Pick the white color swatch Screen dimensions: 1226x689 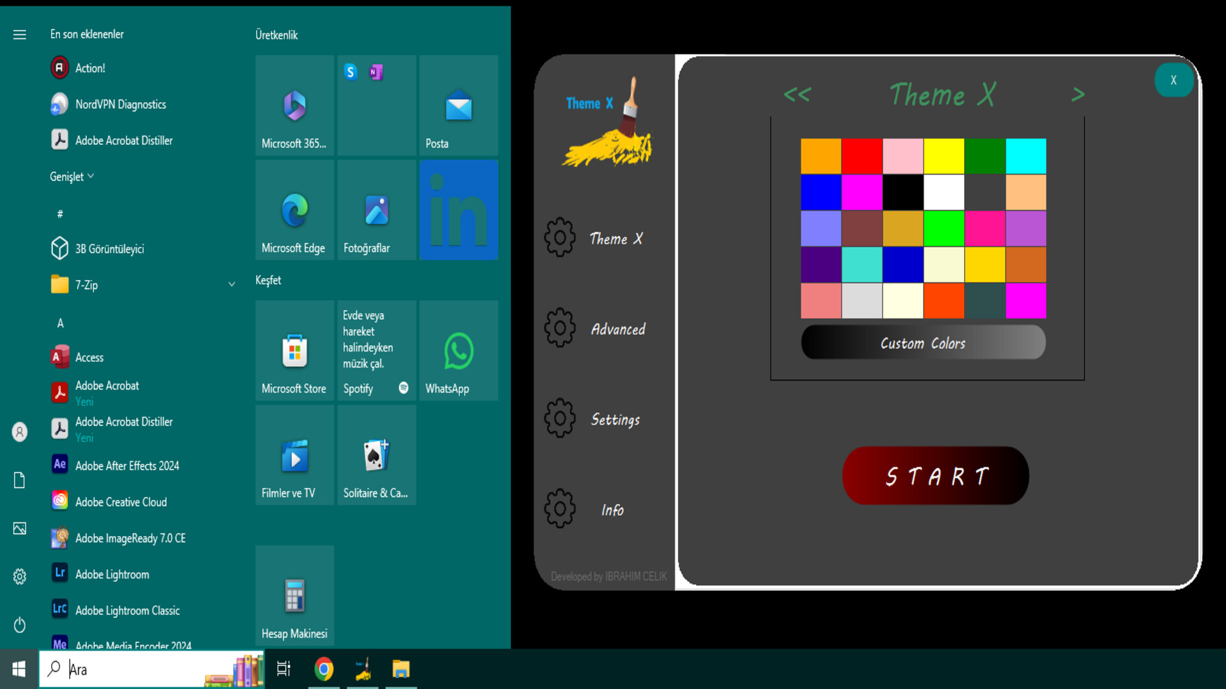tap(944, 193)
